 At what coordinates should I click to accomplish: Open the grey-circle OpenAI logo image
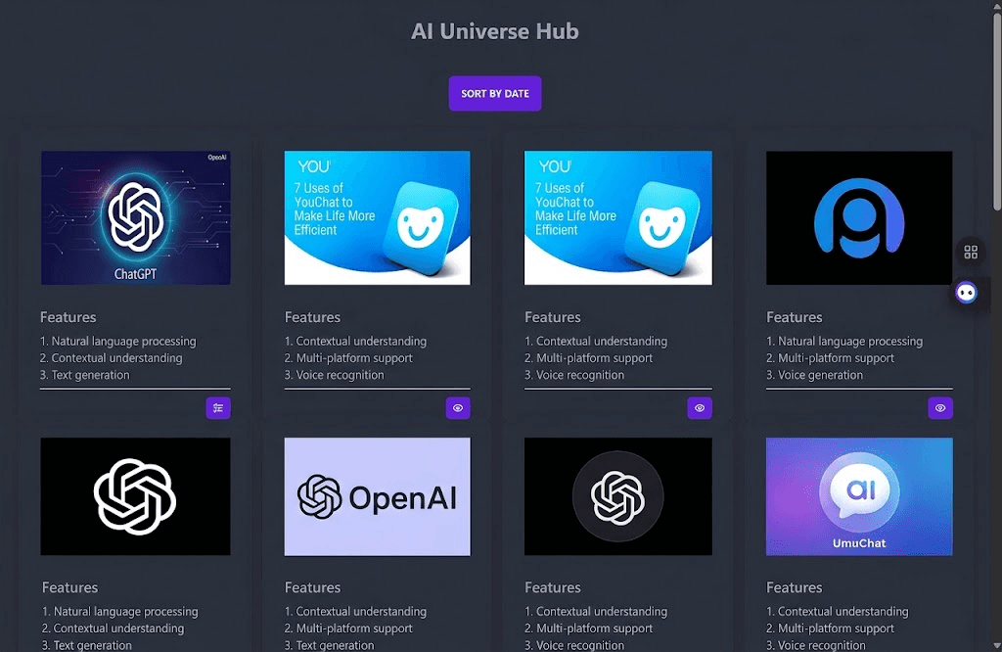[618, 496]
